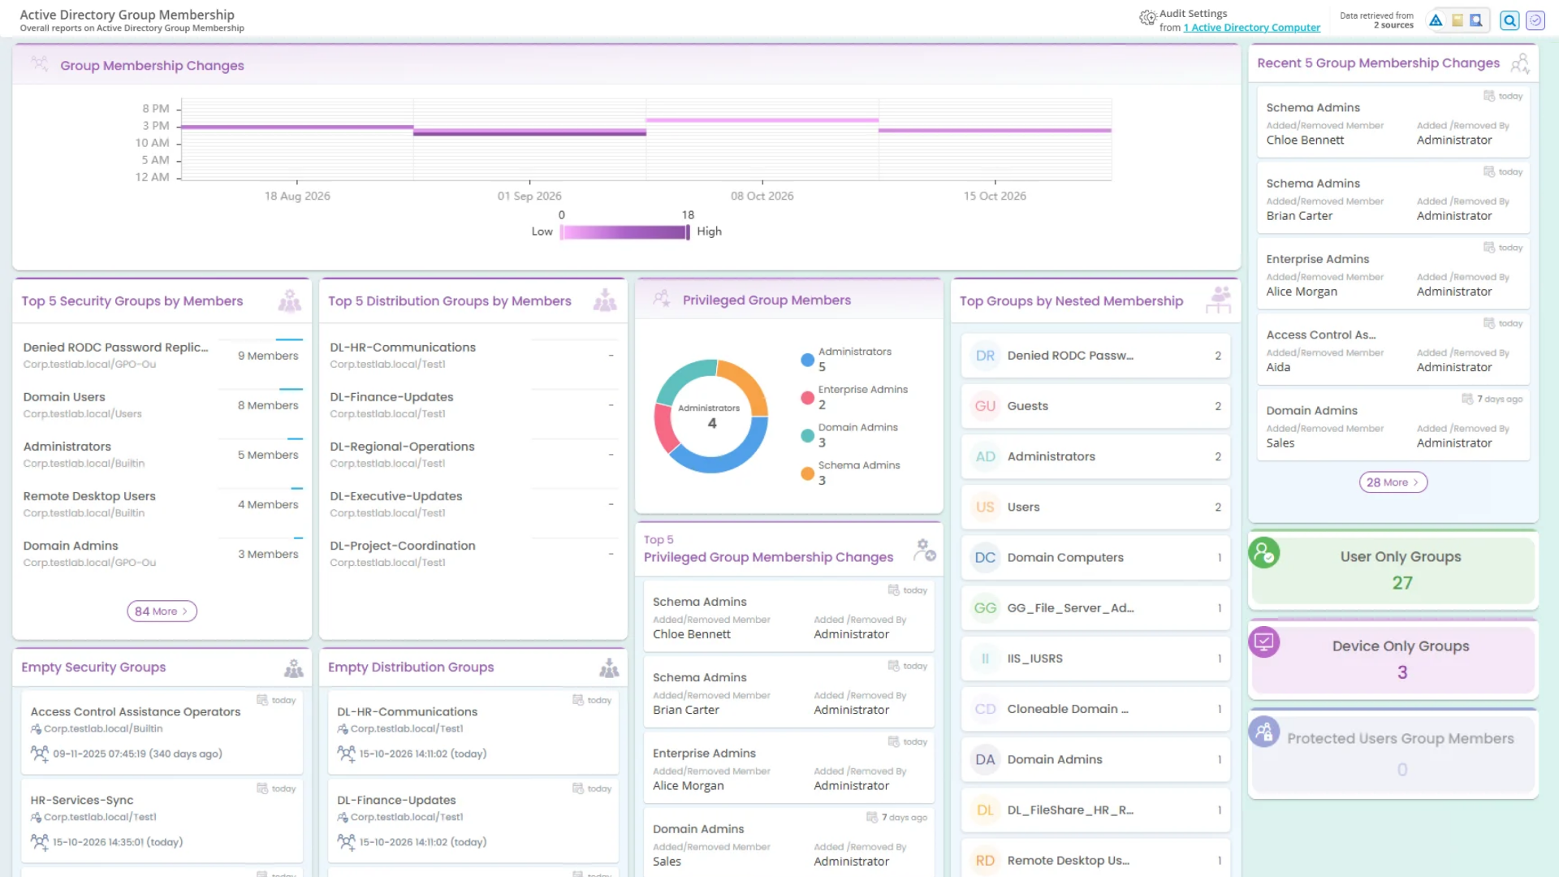The width and height of the screenshot is (1559, 877).
Task: Click the User Only Groups count 27
Action: [1401, 583]
